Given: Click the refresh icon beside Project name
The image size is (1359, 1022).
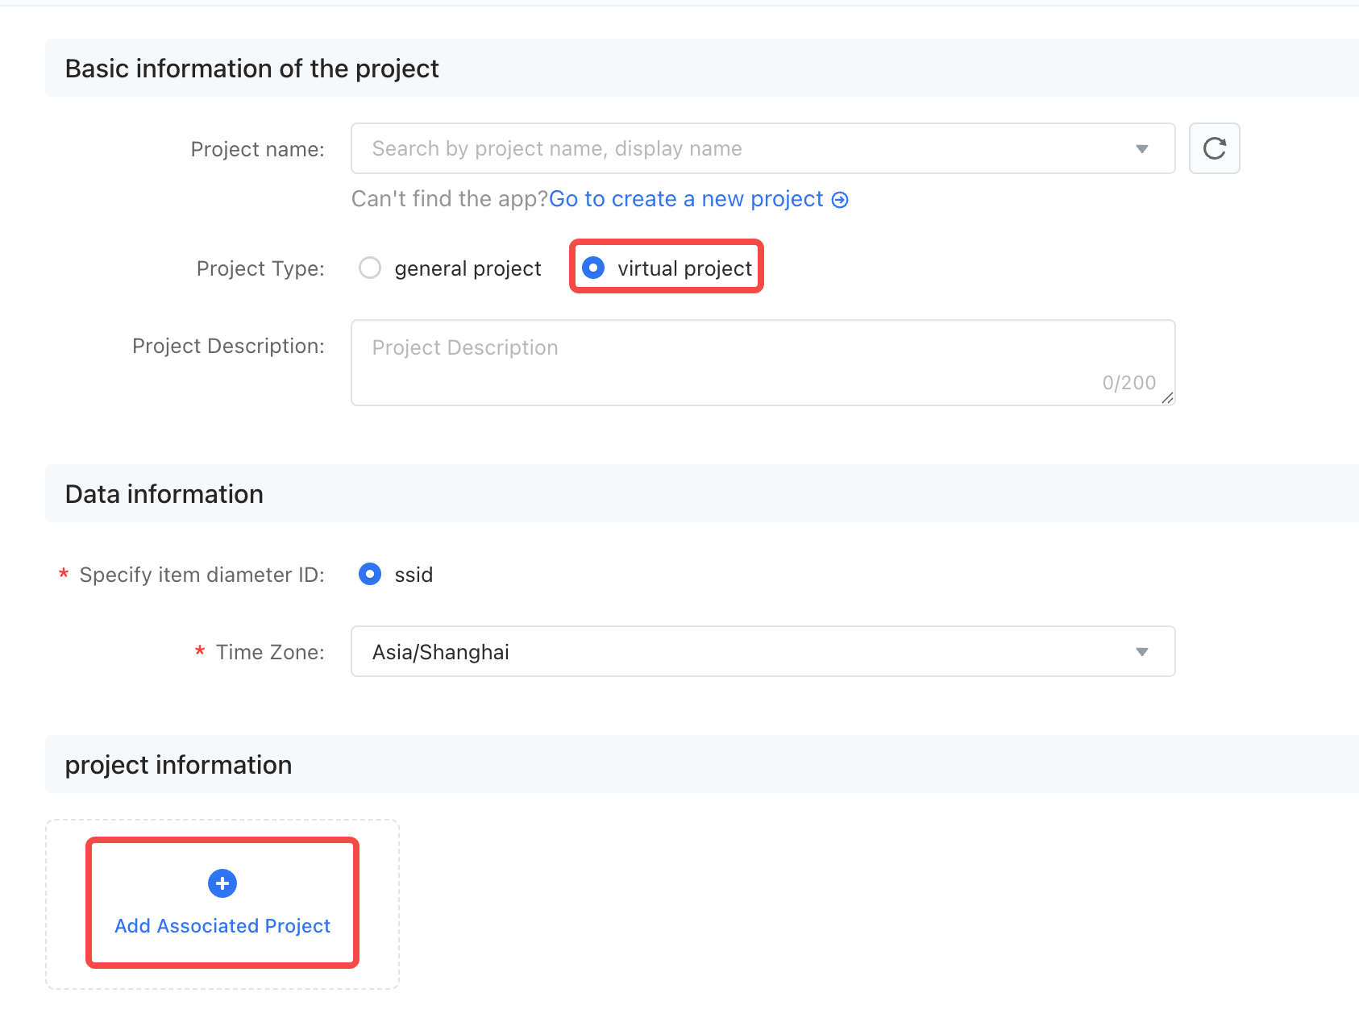Looking at the screenshot, I should pos(1214,148).
